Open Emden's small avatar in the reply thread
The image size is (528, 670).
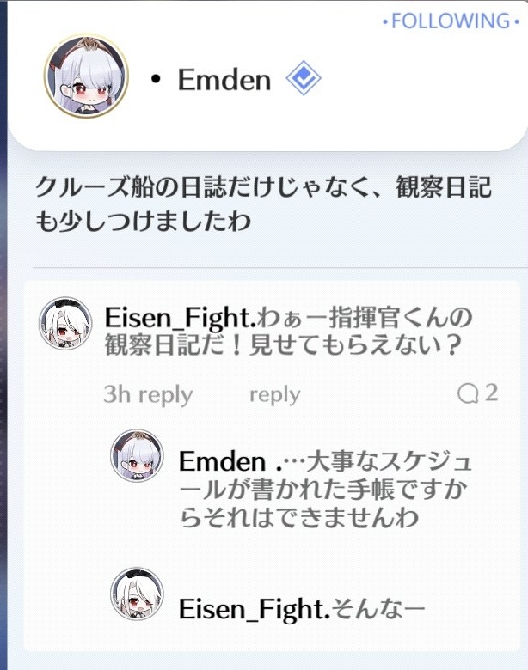(x=137, y=455)
